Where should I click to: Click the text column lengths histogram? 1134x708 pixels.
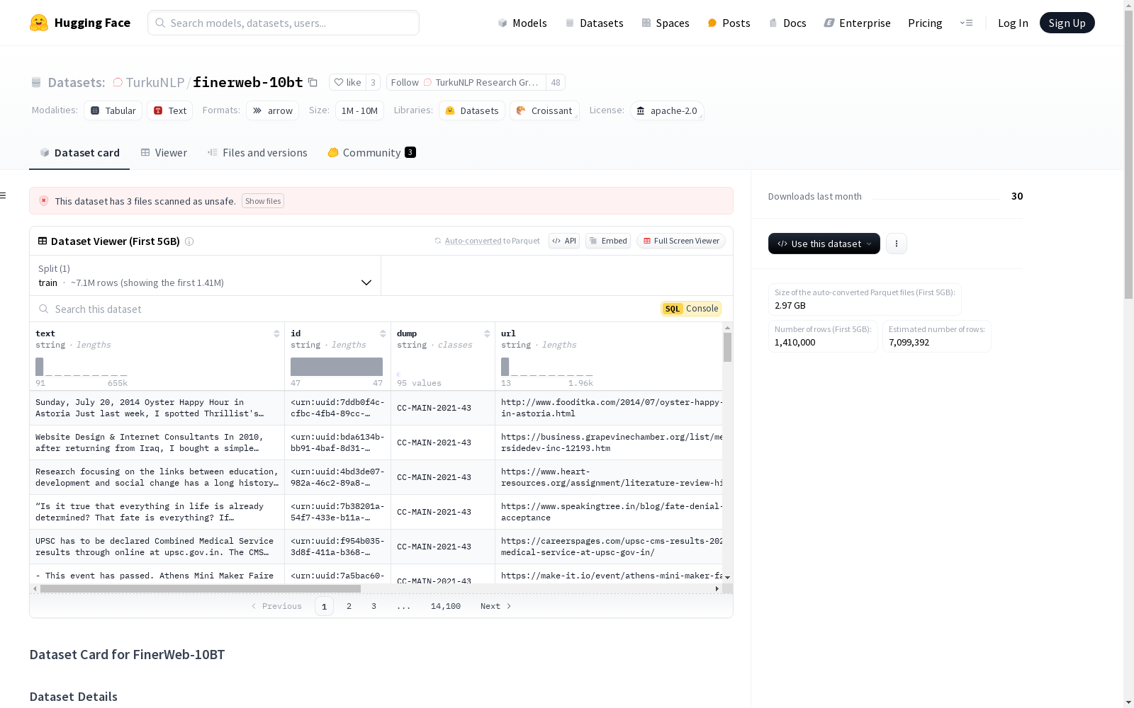click(x=82, y=367)
